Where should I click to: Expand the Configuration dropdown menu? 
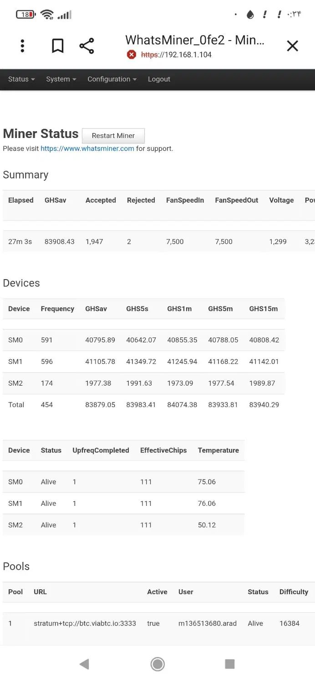[112, 79]
